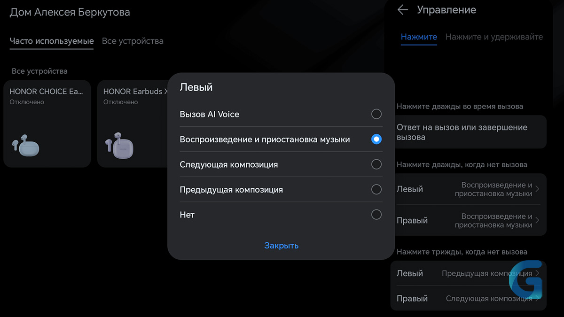Open triple-tap Правый Следующая композиция row
This screenshot has width=564, height=317.
[468, 298]
